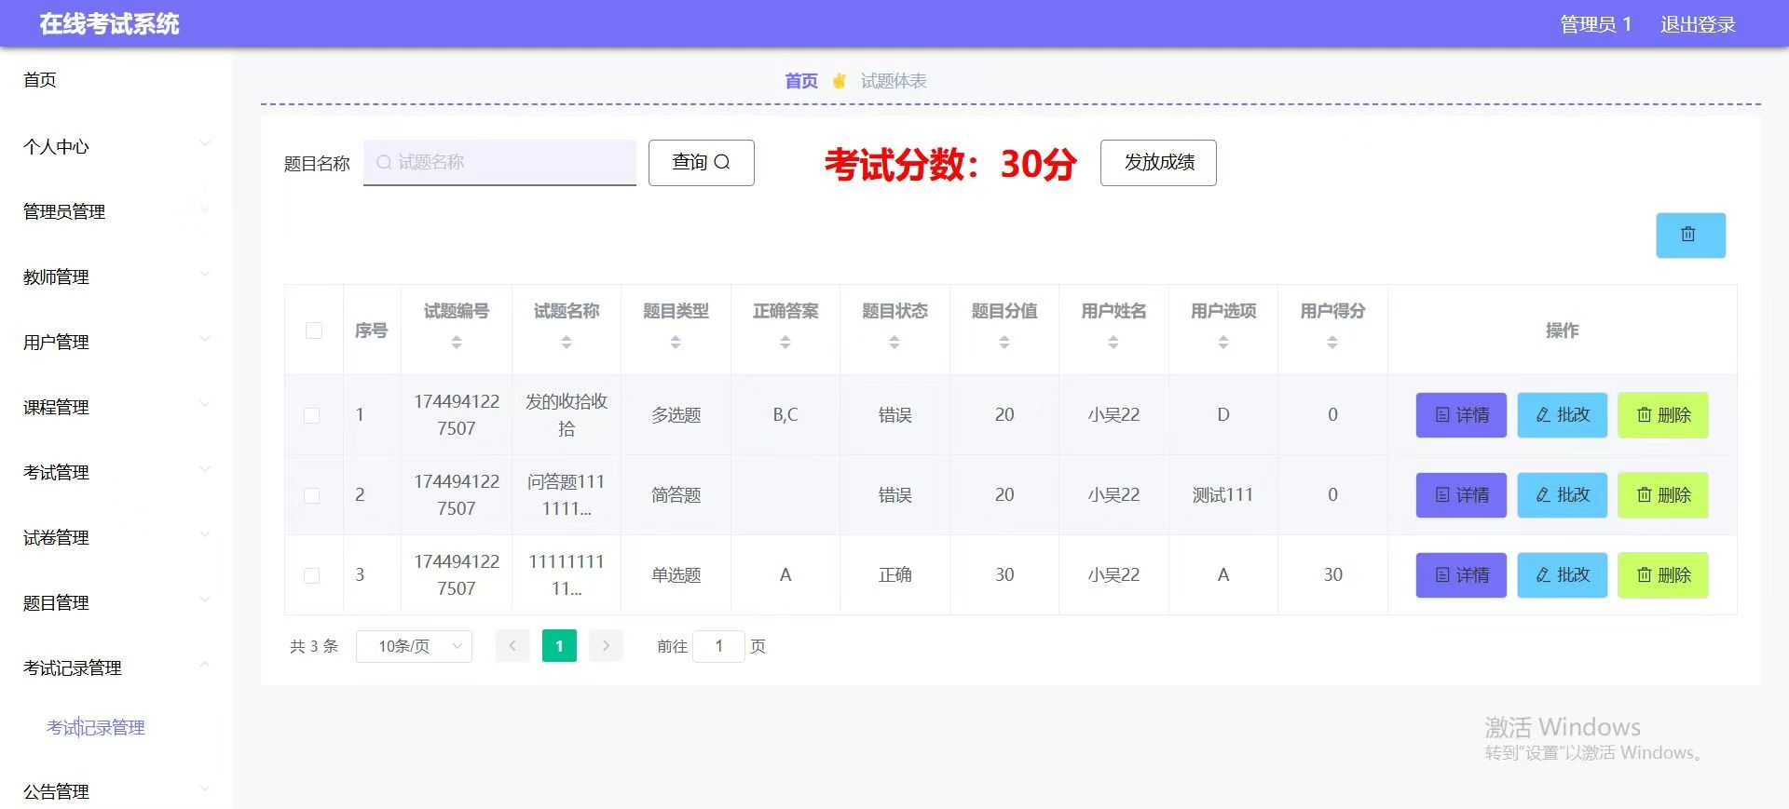Screen dimensions: 1789x809
Task: Expand 个人中心 sidebar menu
Action: coord(116,146)
